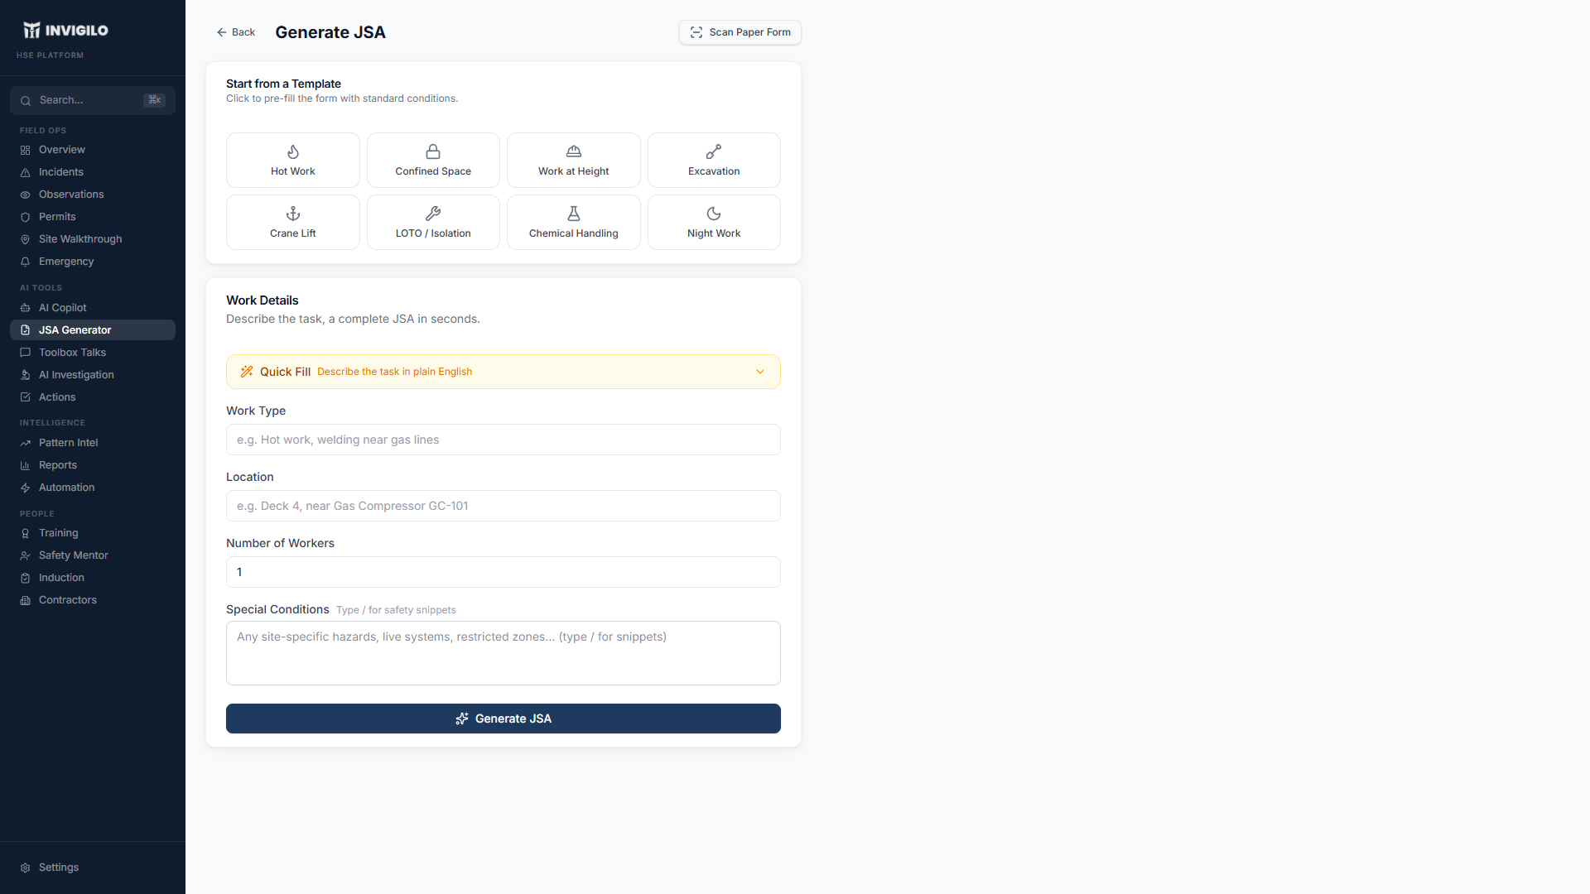Click into the Special Conditions textarea
Viewport: 1590px width, 894px height.
[x=503, y=653]
